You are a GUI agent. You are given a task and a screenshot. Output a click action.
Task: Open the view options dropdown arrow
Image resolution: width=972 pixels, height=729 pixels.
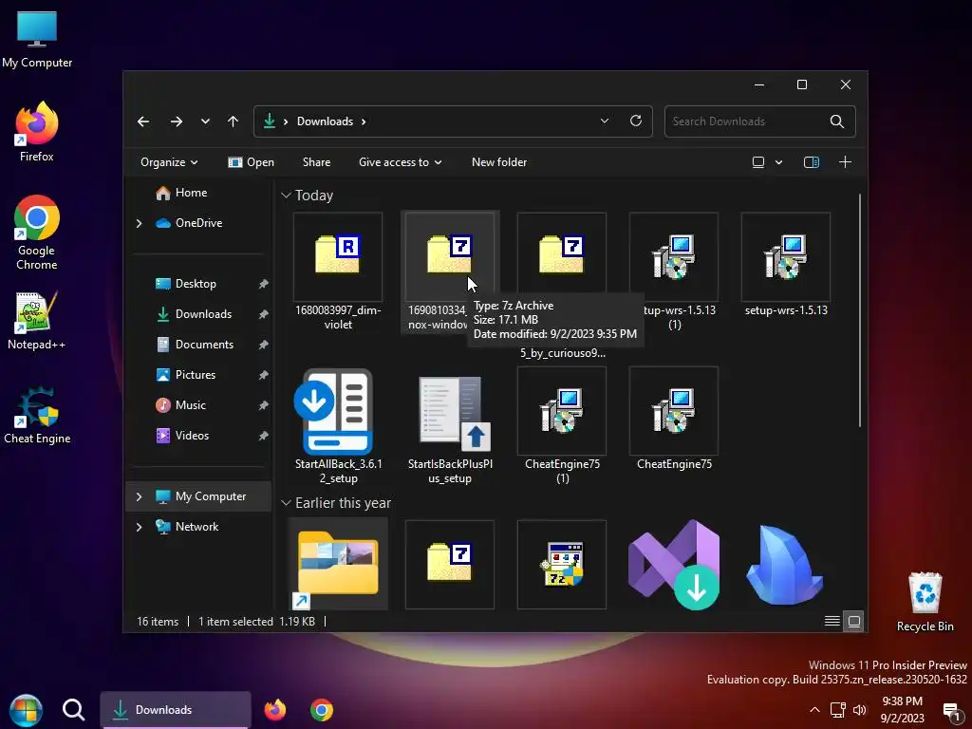(x=778, y=162)
